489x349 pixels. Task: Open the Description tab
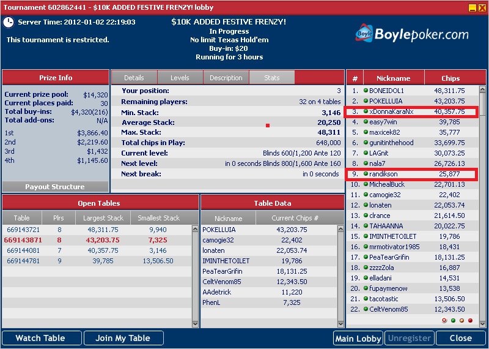pyautogui.click(x=226, y=78)
